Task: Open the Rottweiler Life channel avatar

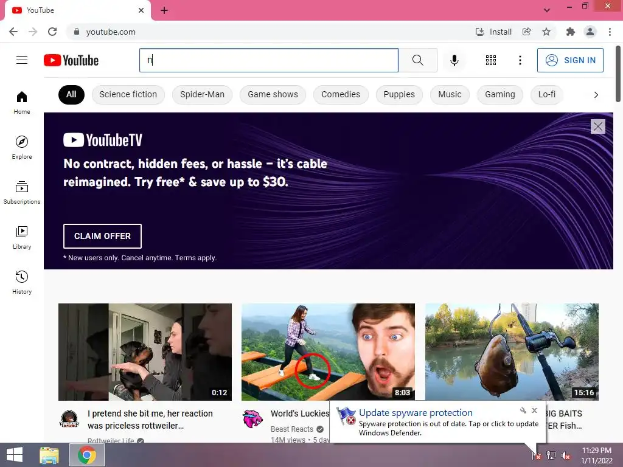Action: (69, 420)
